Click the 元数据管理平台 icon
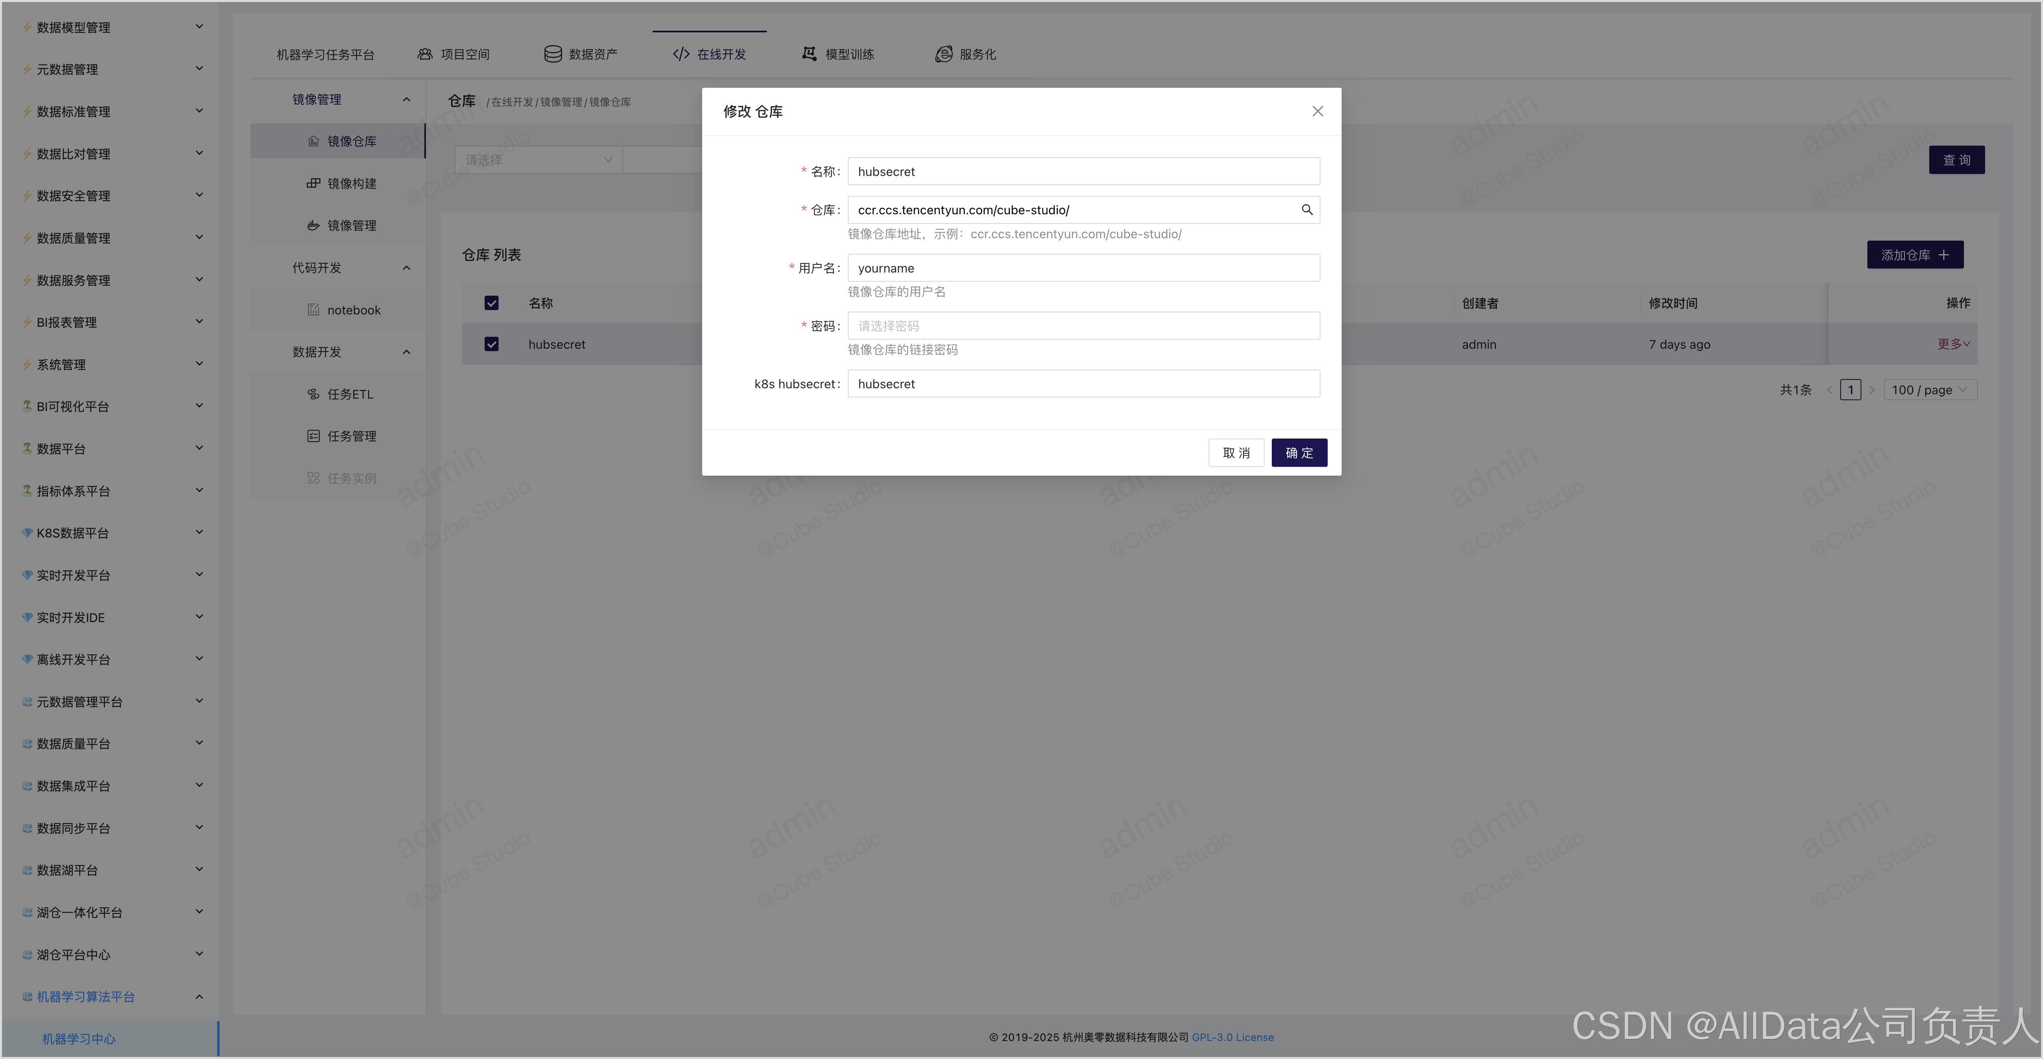This screenshot has height=1059, width=2043. tap(27, 701)
